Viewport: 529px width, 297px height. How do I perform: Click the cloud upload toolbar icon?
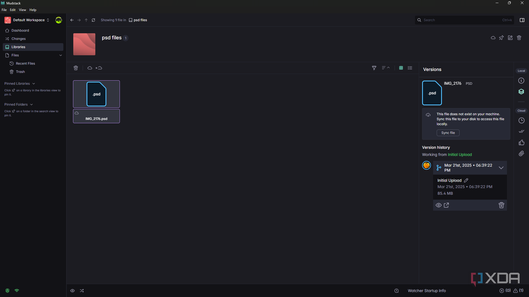pyautogui.click(x=90, y=68)
